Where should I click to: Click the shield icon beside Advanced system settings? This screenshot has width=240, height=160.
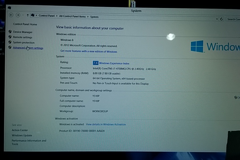[10, 47]
